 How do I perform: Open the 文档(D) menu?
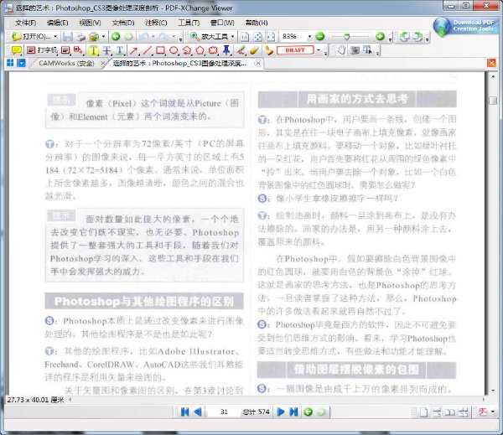123,23
